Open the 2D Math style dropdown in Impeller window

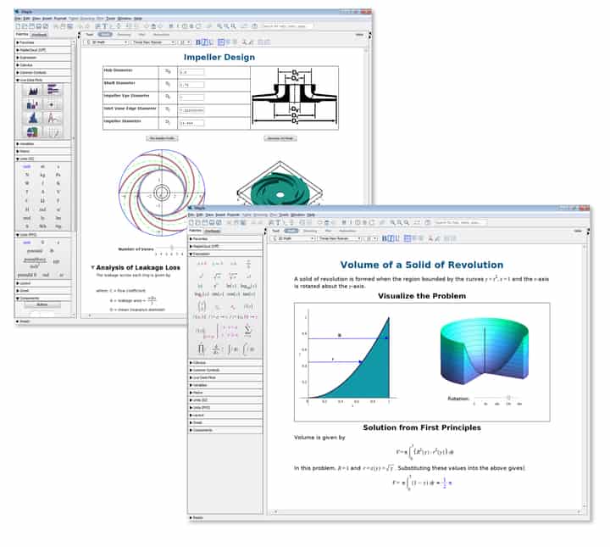tap(107, 42)
